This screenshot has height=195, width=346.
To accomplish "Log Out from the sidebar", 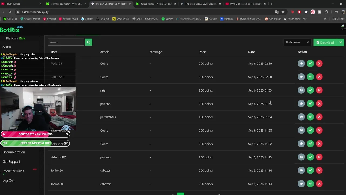I will click(8, 180).
